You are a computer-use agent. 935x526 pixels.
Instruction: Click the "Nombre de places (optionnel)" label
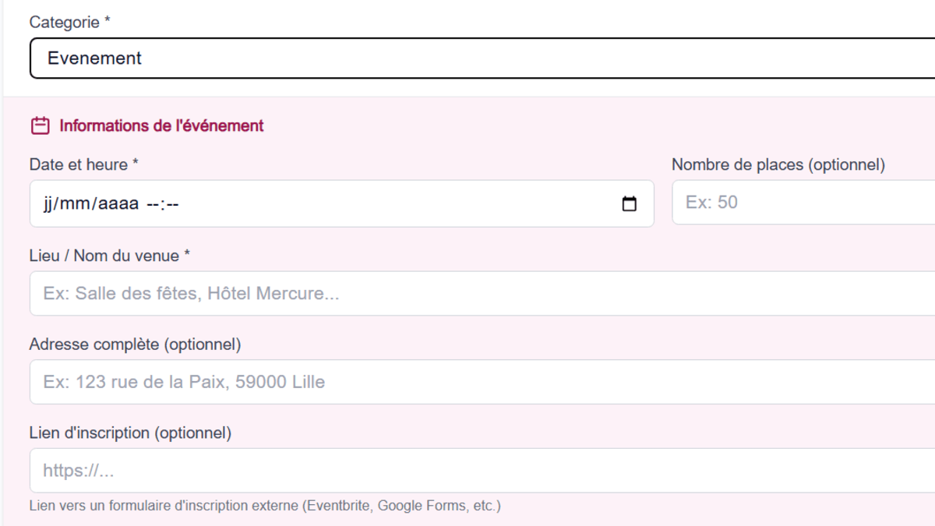(778, 164)
